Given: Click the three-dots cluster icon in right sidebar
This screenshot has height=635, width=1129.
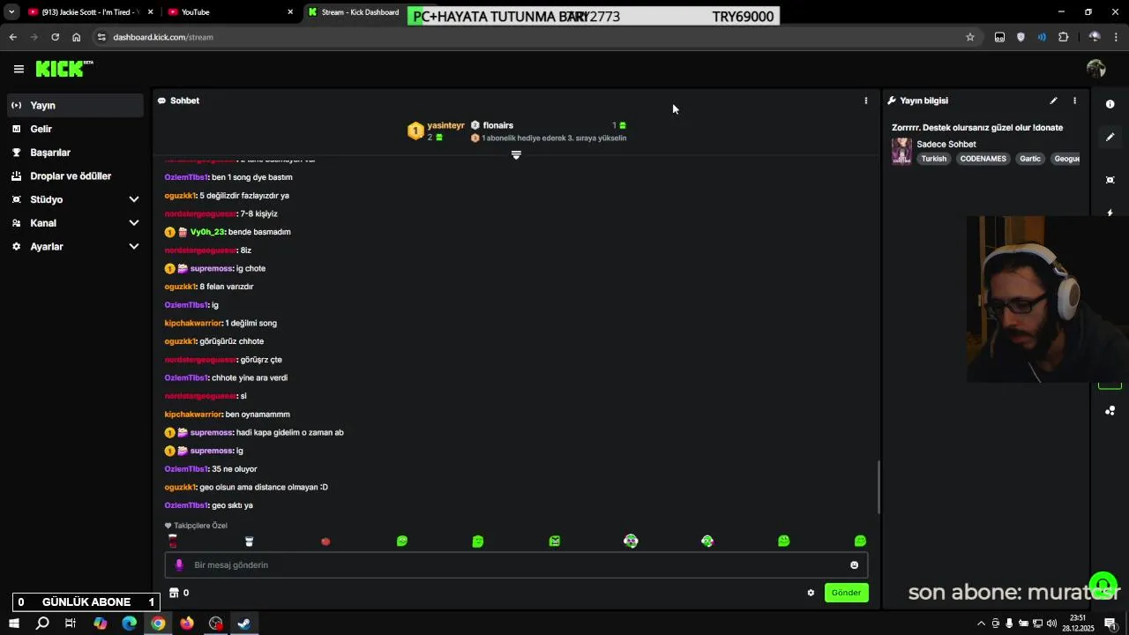Looking at the screenshot, I should (x=1110, y=411).
